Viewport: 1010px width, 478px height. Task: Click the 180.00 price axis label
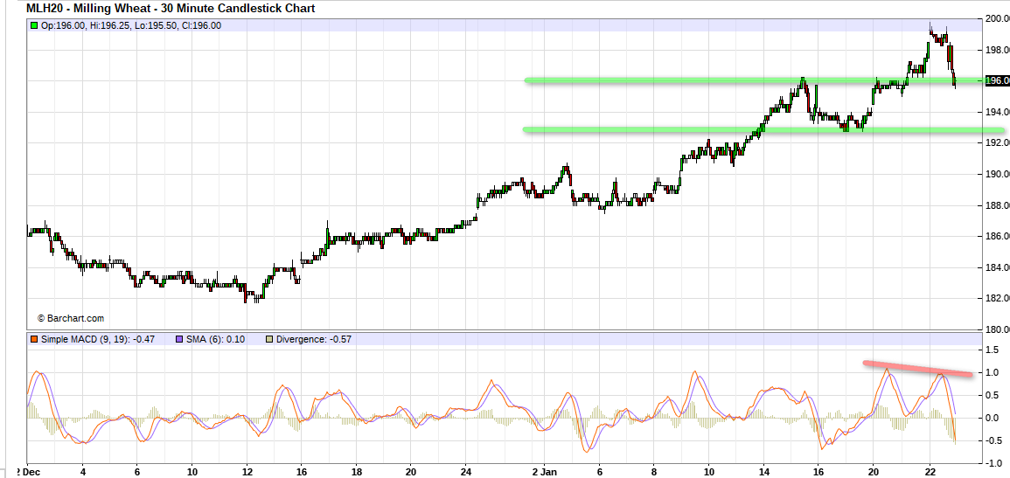(x=997, y=329)
